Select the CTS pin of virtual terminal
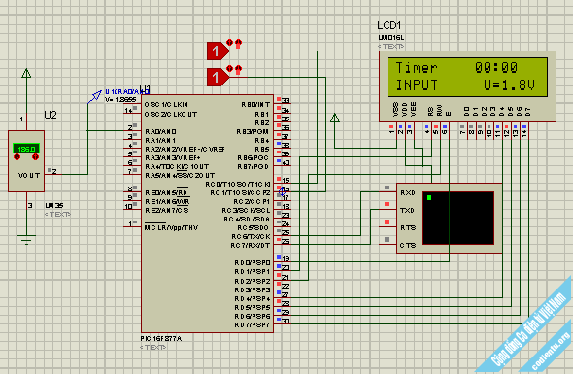The image size is (573, 374). tap(408, 246)
